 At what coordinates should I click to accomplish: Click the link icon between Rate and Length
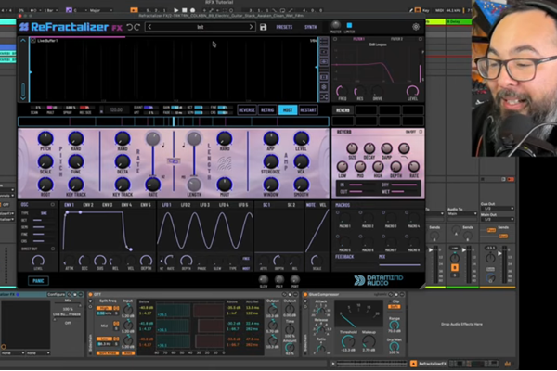click(174, 161)
